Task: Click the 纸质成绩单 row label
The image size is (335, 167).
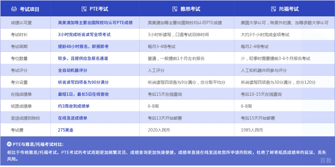Action: coord(21,106)
